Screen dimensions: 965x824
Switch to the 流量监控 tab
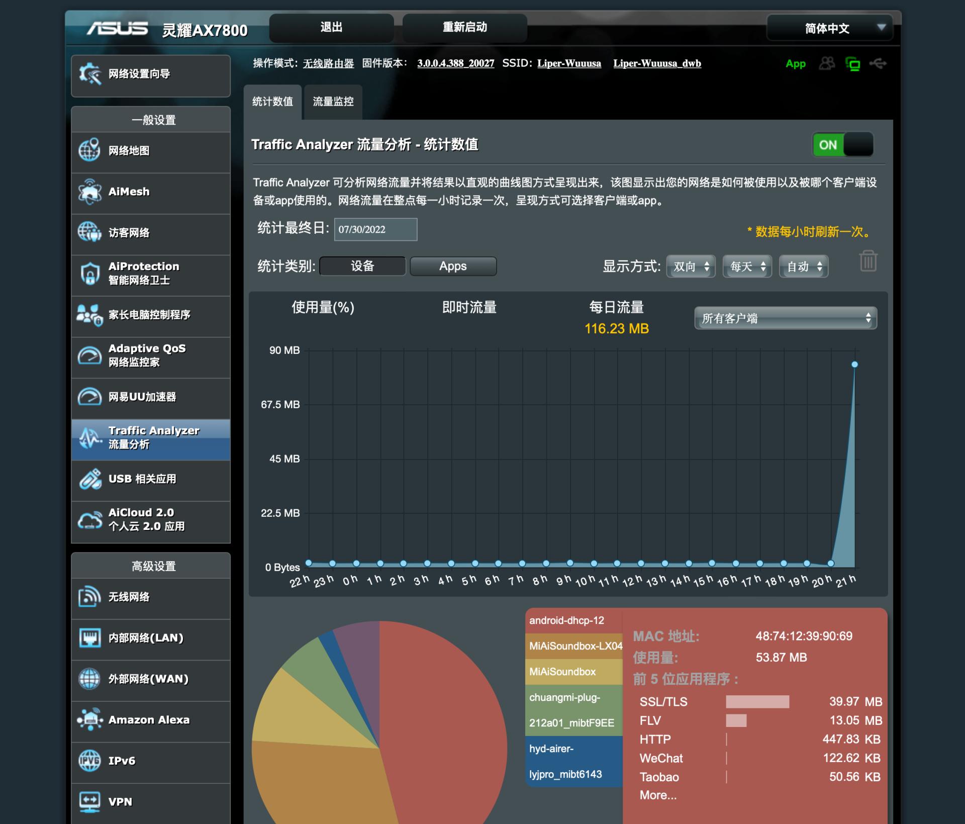point(332,102)
